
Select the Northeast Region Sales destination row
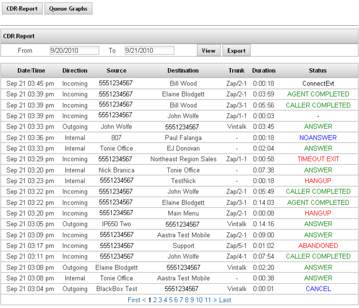(183, 159)
